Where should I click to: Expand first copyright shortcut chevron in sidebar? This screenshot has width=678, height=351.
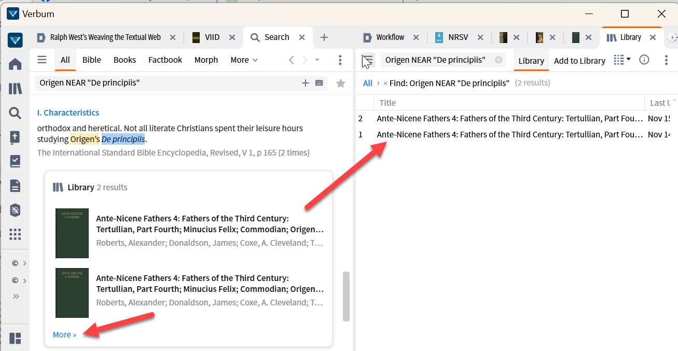[x=24, y=263]
